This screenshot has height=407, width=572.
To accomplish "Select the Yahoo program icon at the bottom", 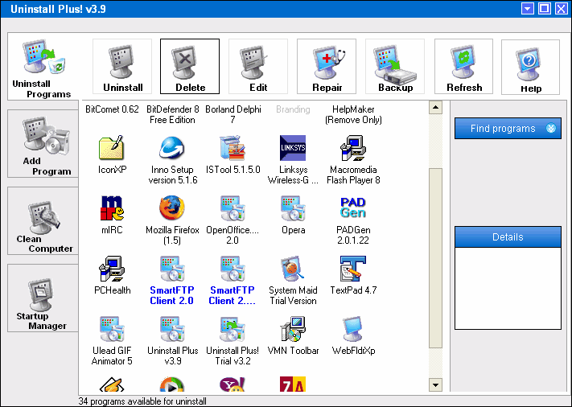I will (233, 384).
